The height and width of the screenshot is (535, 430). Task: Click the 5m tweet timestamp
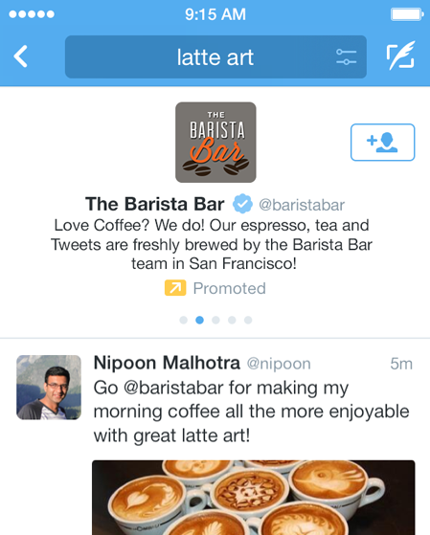401,364
